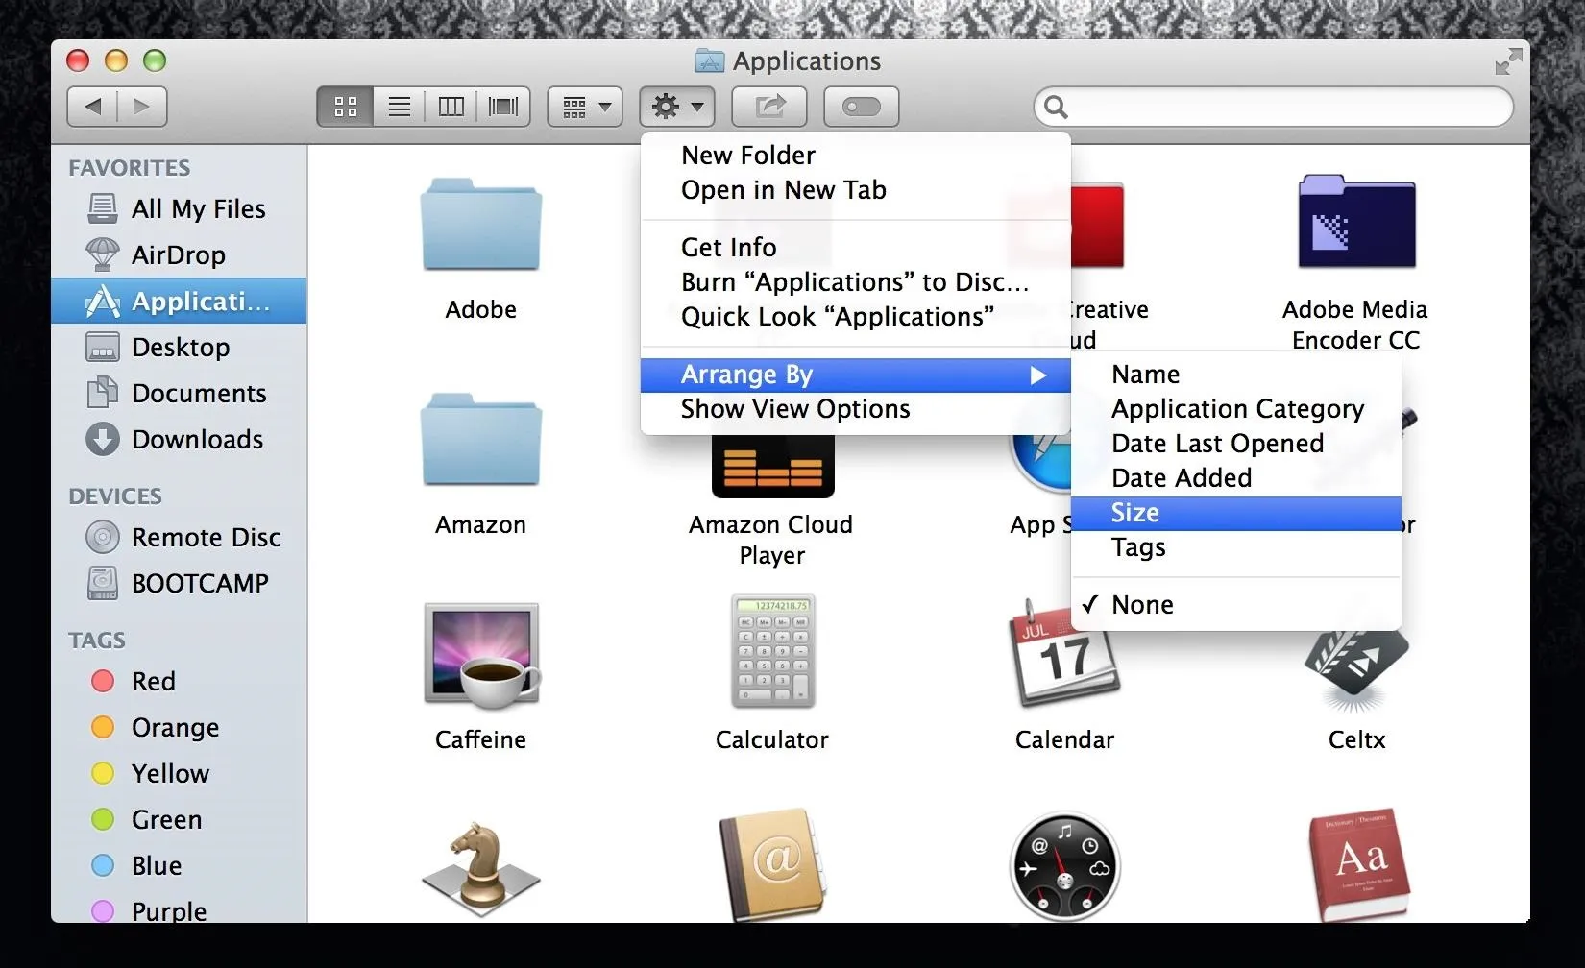Screen dimensions: 1585x968
Task: Arrange items by Name
Action: (x=1235, y=375)
